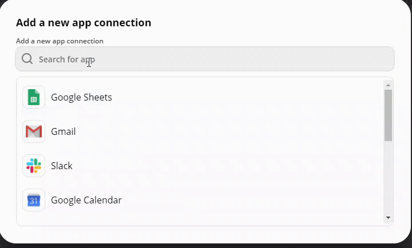Click the small label above the search field
This screenshot has height=248, width=412.
click(x=60, y=41)
